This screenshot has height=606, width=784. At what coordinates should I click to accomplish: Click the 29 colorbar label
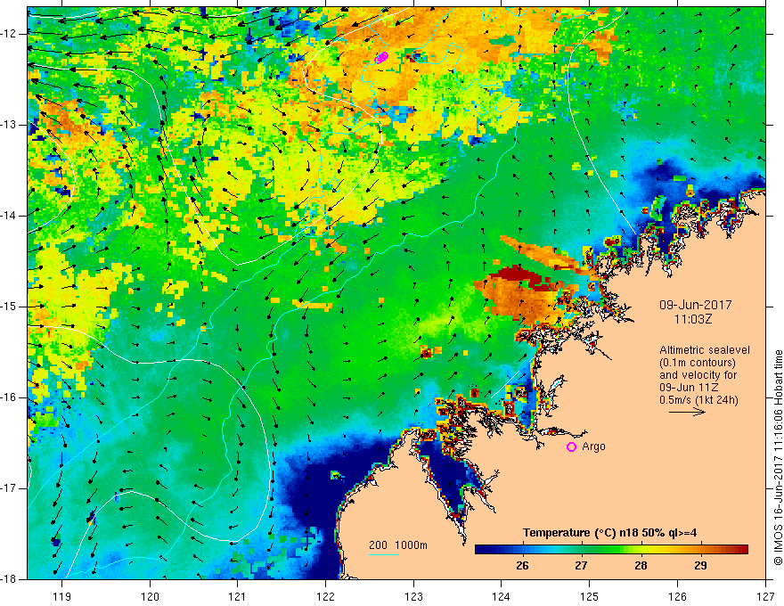(700, 566)
